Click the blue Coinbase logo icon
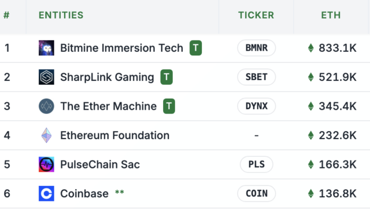The width and height of the screenshot is (370, 210). point(46,193)
